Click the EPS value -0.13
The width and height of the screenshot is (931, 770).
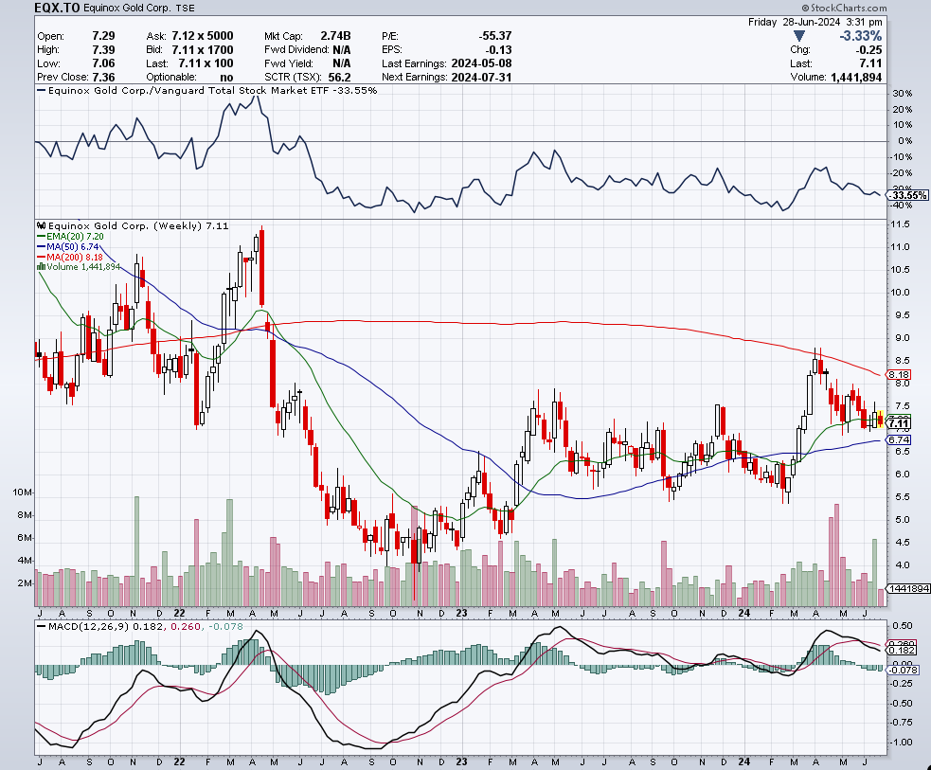pos(500,50)
